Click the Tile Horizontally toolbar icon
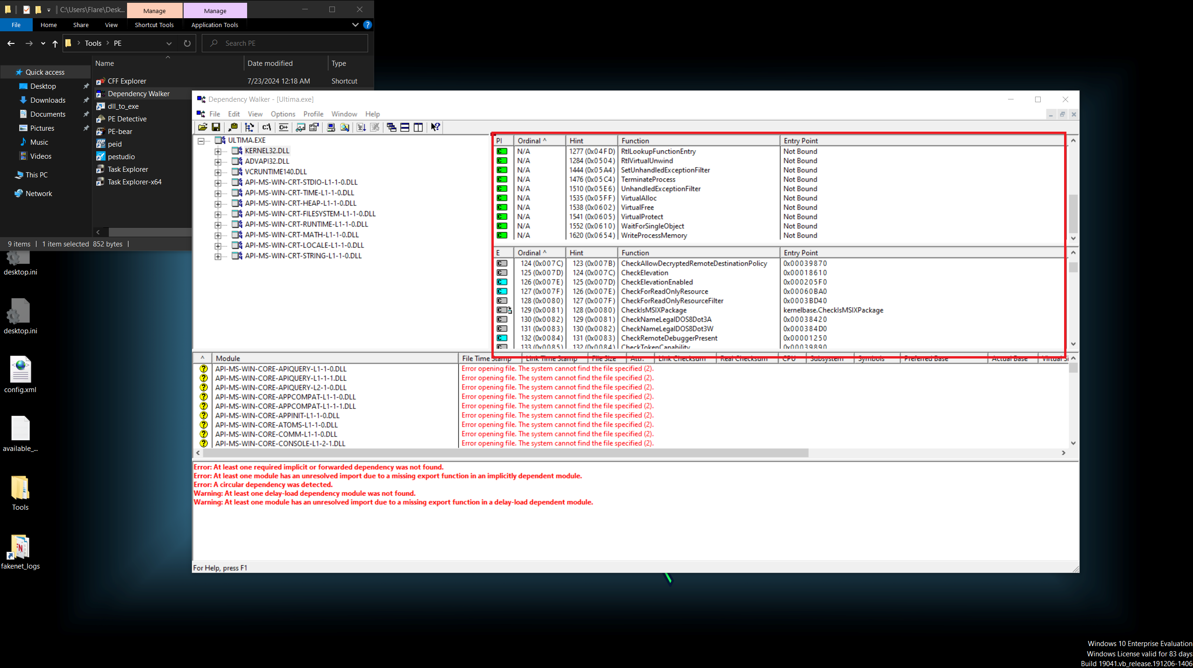1193x668 pixels. point(405,127)
